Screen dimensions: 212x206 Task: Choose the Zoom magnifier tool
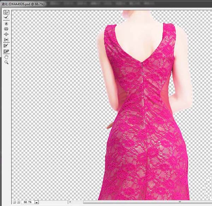click(6, 62)
